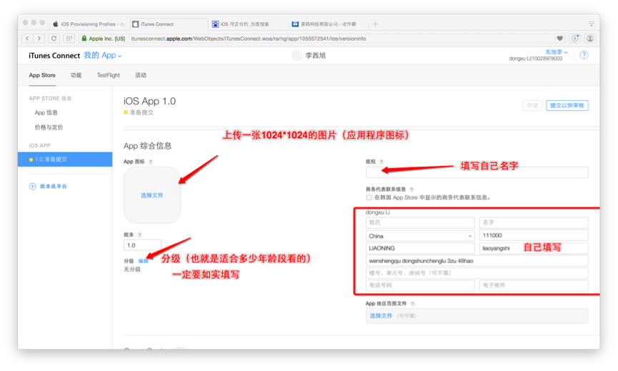618x371 pixels.
Task: Go forward with the browser forward arrow
Action: click(x=39, y=38)
